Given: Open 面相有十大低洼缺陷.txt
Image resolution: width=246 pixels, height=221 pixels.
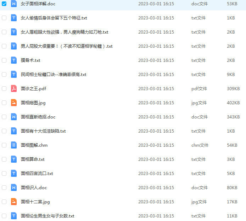Looking at the screenshot, I should click(43, 131).
